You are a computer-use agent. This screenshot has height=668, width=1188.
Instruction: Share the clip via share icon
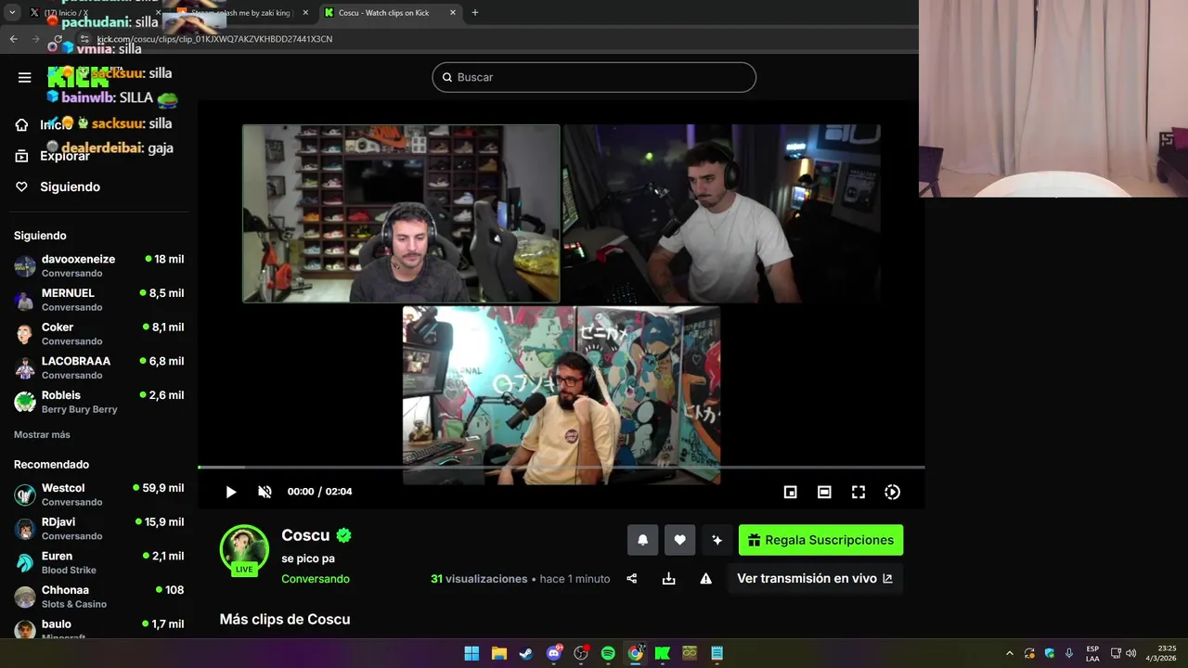tap(632, 578)
